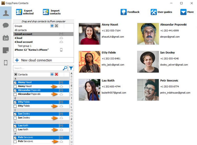Select iPhone 12 "Karina's iPhone" group
197x145 pixels.
point(43,50)
